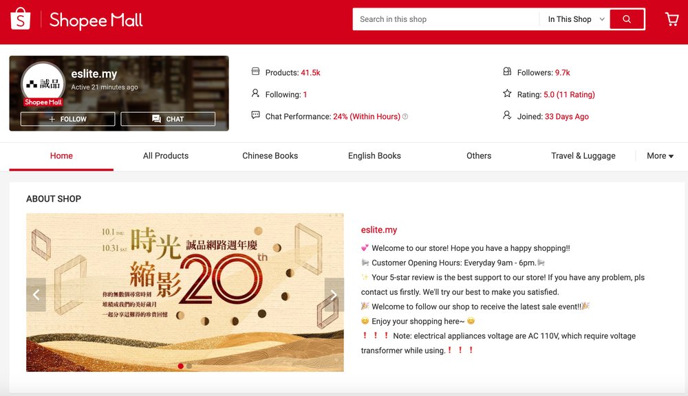
Task: Go to the Shopee Mall wordmark
Action: (96, 20)
